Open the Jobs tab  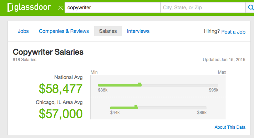tap(23, 31)
